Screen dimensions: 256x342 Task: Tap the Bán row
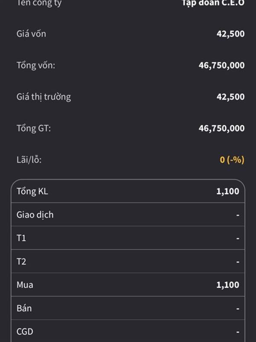point(128,308)
